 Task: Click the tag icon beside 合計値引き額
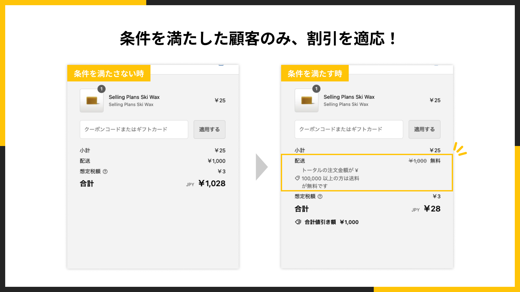[x=297, y=222]
